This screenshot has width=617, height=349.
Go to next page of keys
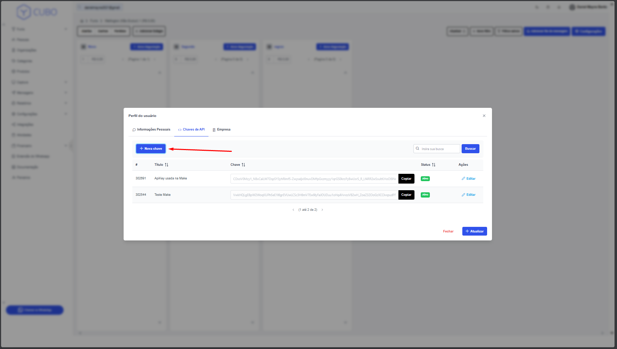pos(322,210)
